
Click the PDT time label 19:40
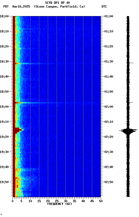pyautogui.click(x=4, y=167)
